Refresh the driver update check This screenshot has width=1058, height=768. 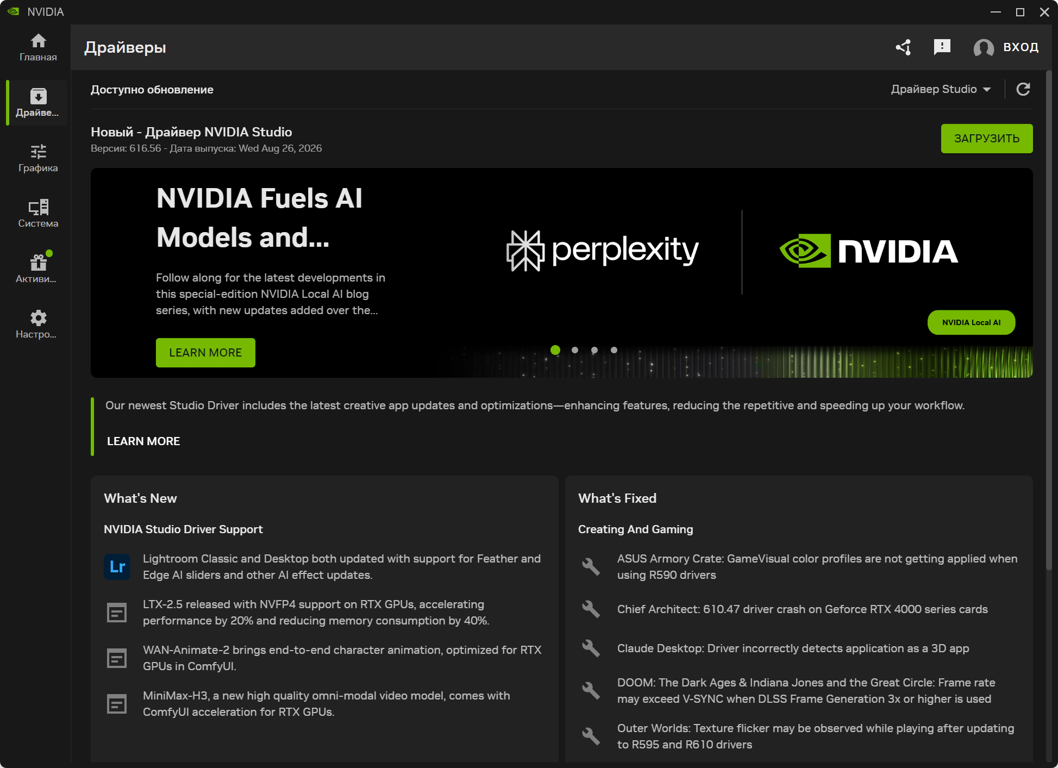tap(1023, 89)
